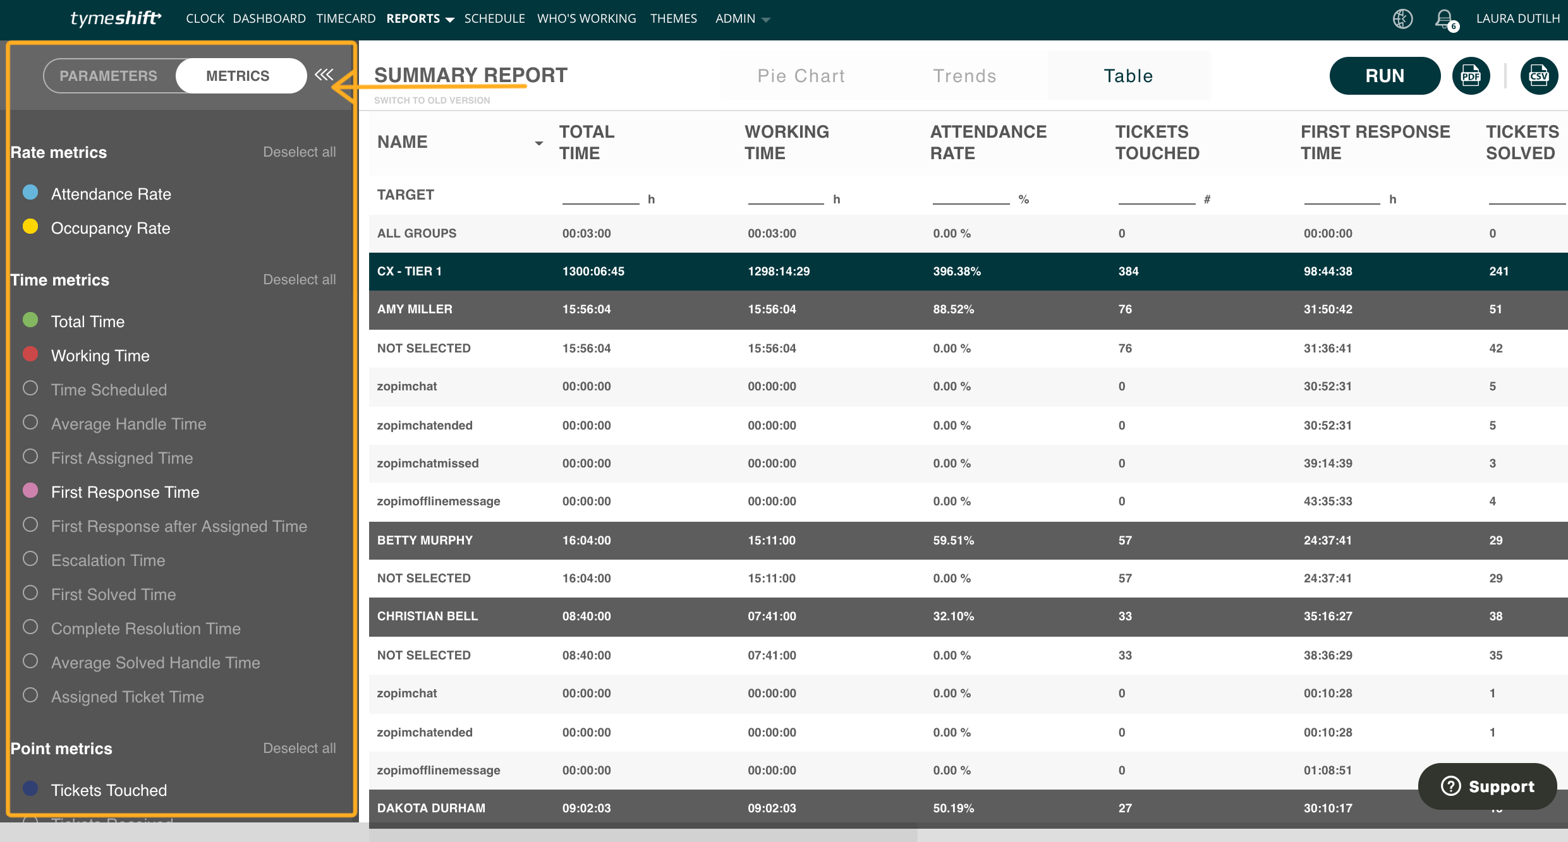
Task: Select the zopimchatmissed row
Action: [x=968, y=464]
